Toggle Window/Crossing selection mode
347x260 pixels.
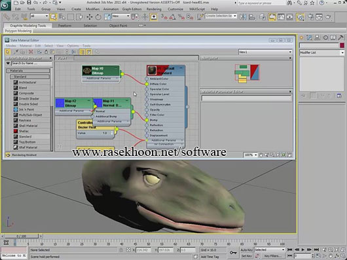pyautogui.click(x=79, y=17)
